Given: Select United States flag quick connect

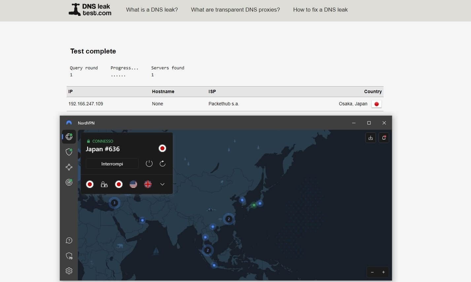Looking at the screenshot, I should point(133,184).
